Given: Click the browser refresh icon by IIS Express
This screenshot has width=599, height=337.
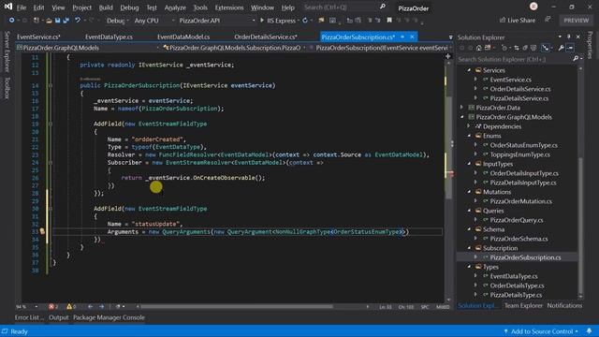Looking at the screenshot, I should (305, 21).
